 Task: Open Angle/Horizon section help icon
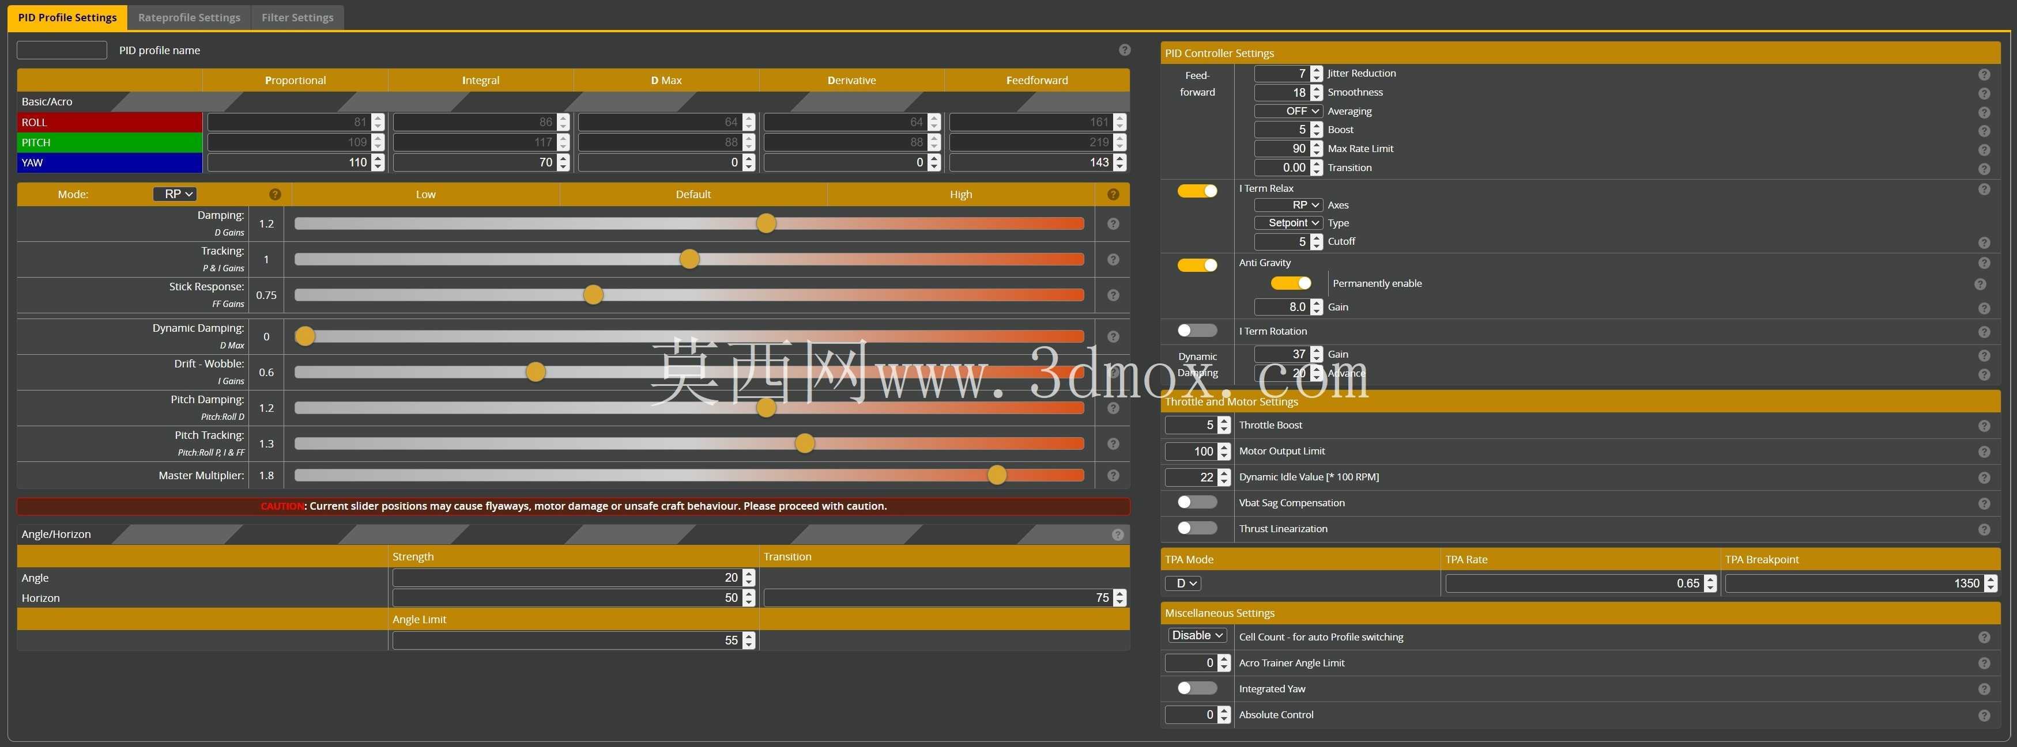tap(1117, 534)
